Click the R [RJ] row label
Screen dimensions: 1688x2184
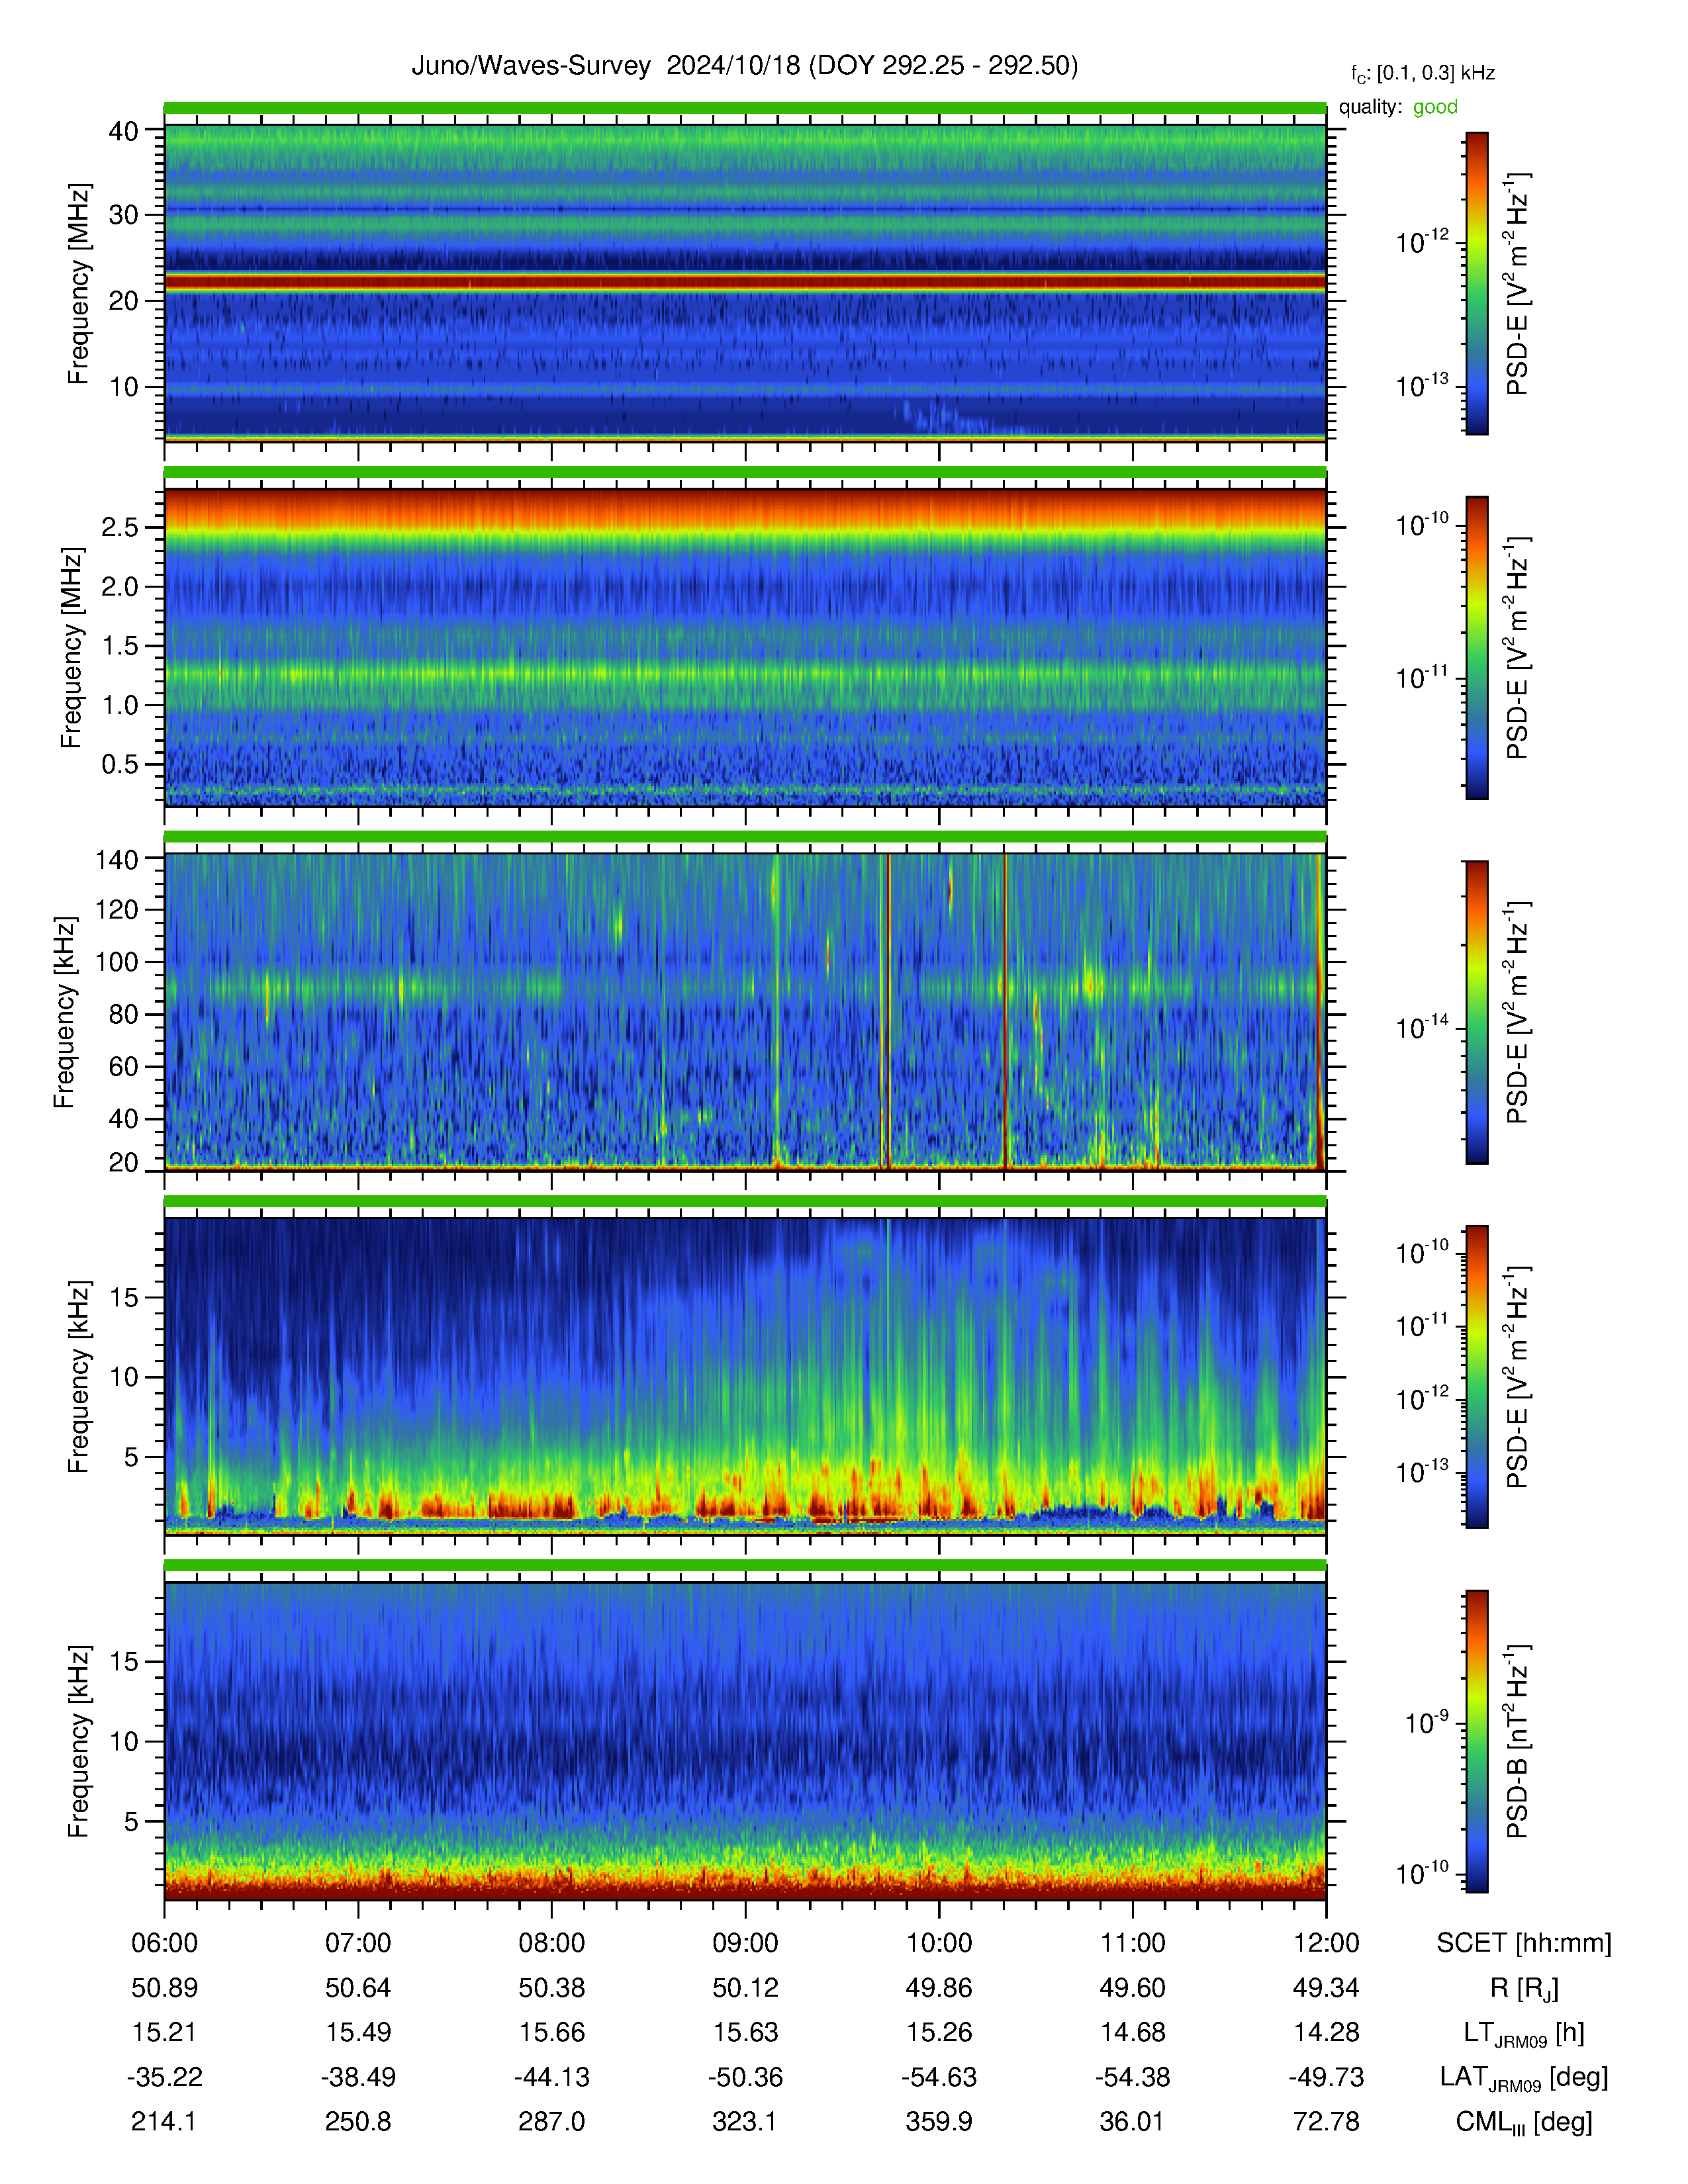(x=1524, y=1989)
